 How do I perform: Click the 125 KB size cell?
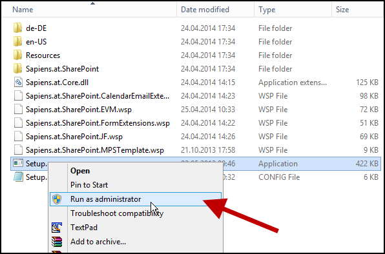(367, 83)
